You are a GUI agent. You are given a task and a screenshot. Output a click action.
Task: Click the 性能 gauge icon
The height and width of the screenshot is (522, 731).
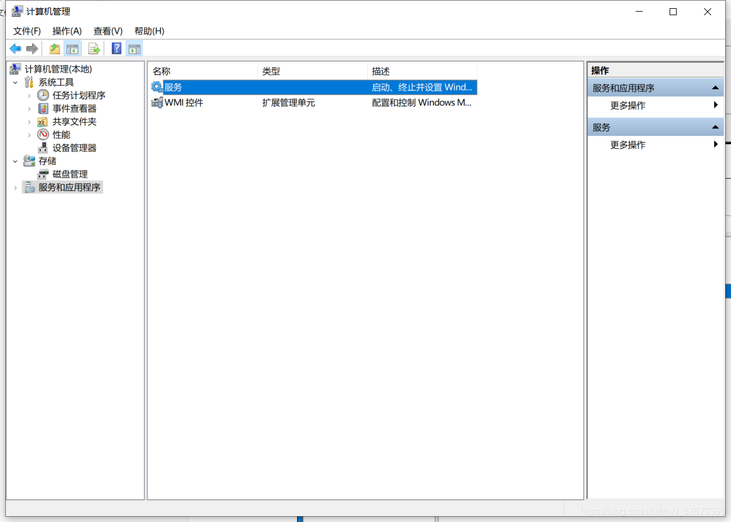coord(43,134)
